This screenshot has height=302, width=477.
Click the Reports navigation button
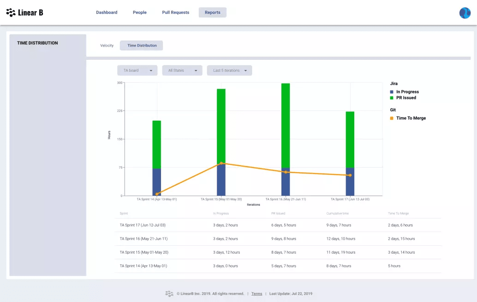[x=212, y=12]
